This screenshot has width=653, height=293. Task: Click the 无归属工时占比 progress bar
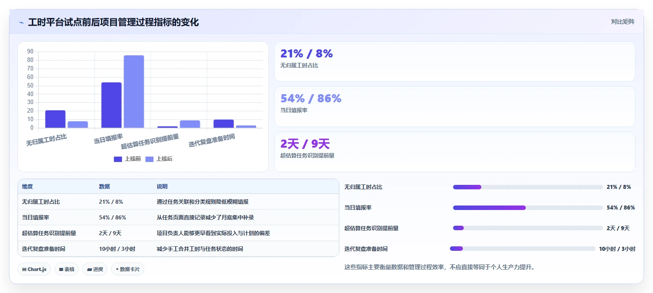click(x=528, y=187)
